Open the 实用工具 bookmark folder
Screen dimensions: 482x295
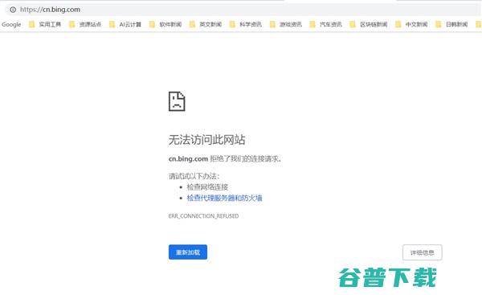45,24
